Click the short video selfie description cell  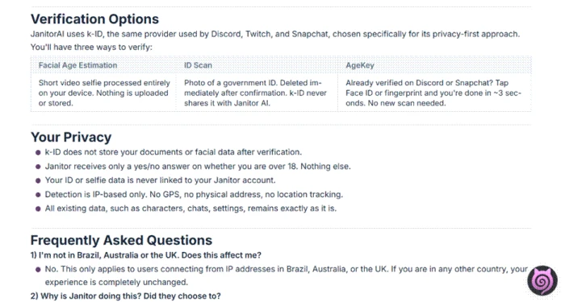click(104, 93)
